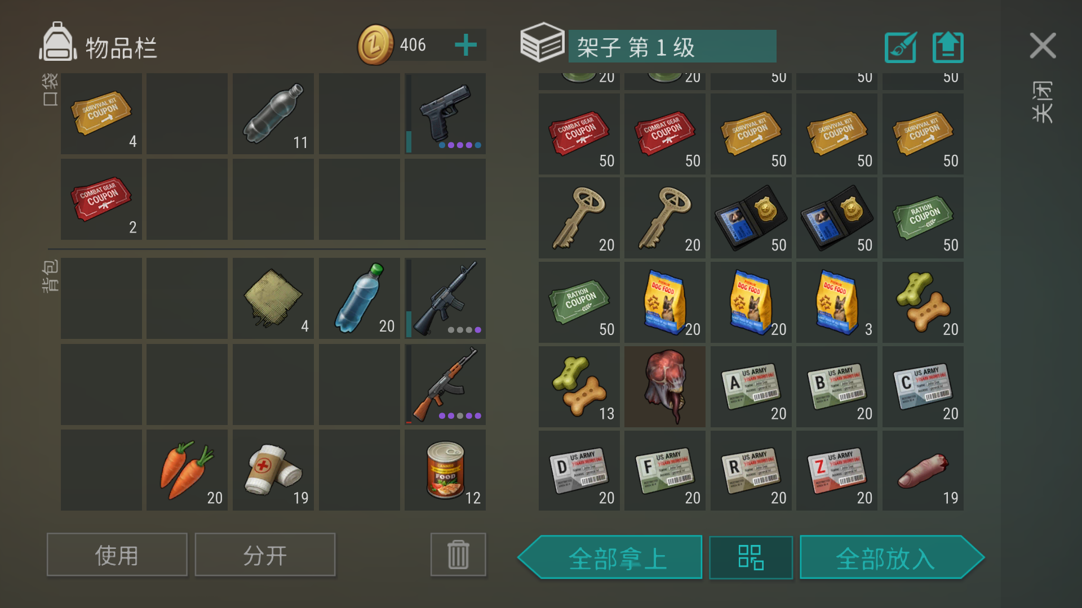Select US Army card Z
The image size is (1082, 608).
coord(837,471)
